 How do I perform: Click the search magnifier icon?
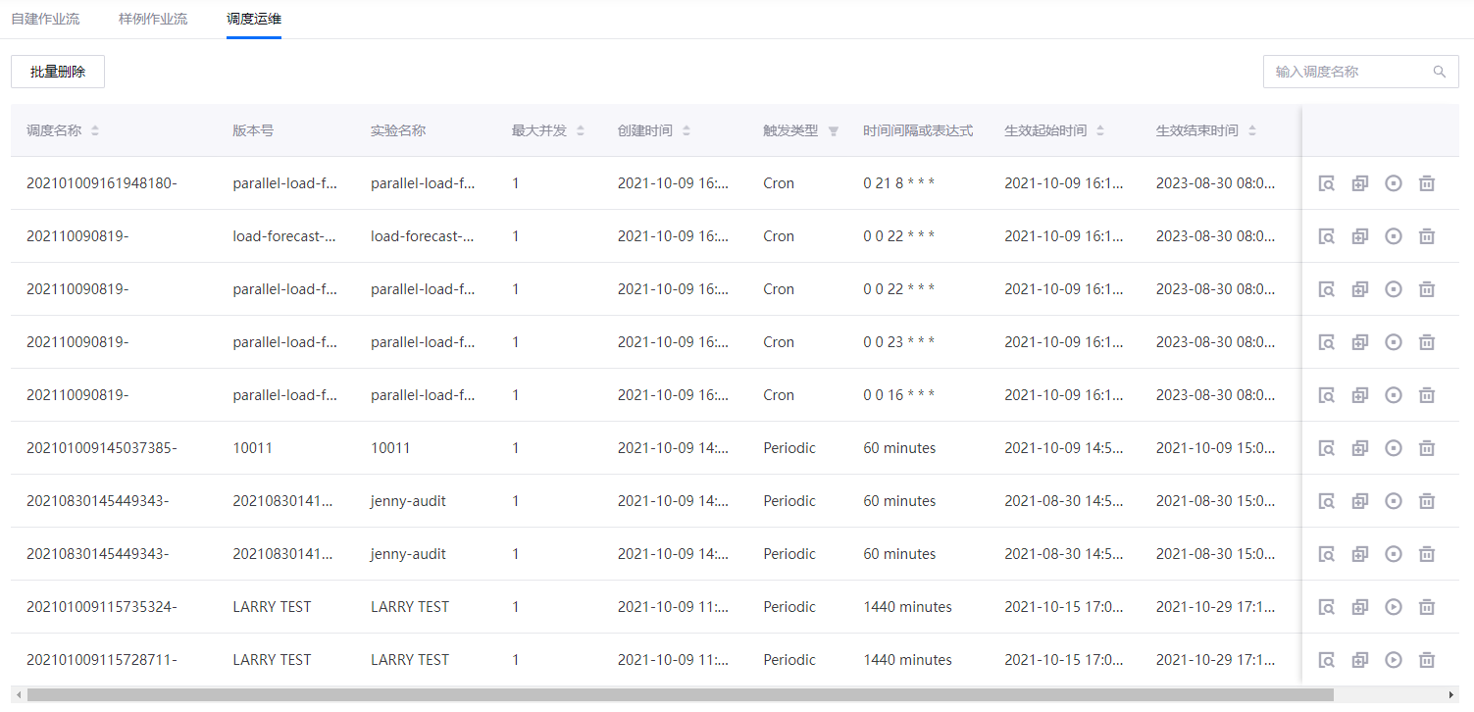[x=1440, y=72]
